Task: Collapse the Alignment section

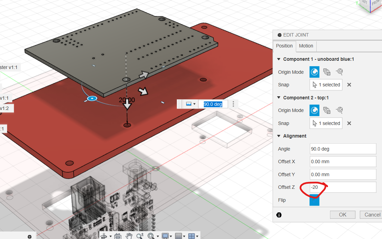Action: pyautogui.click(x=279, y=136)
